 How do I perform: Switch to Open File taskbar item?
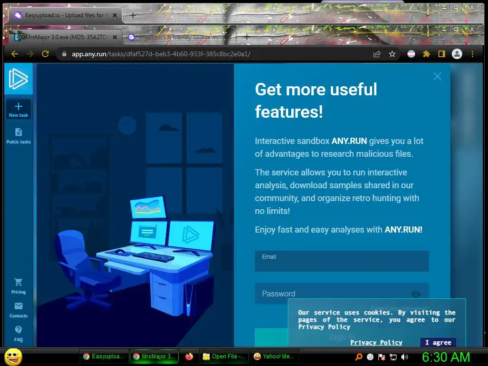tap(224, 356)
